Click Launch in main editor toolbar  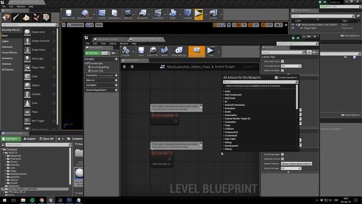(x=213, y=14)
